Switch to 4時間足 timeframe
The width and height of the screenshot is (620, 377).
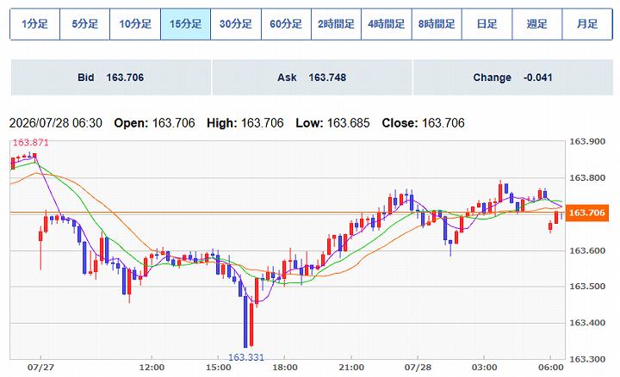tap(387, 24)
